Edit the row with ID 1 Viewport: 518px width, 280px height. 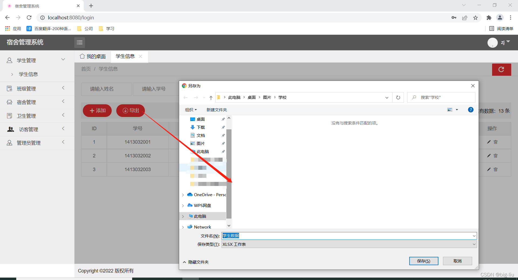click(x=489, y=142)
